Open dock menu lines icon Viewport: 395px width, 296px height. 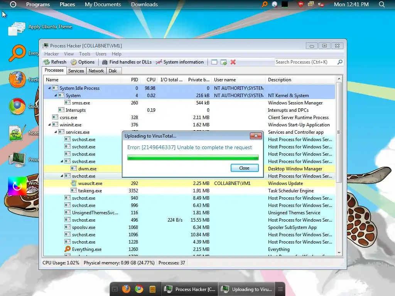tap(280, 289)
